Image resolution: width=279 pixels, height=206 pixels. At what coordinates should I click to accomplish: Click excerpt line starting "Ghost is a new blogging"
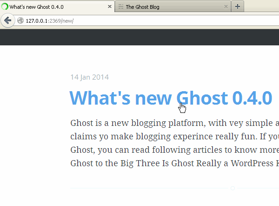(174, 123)
